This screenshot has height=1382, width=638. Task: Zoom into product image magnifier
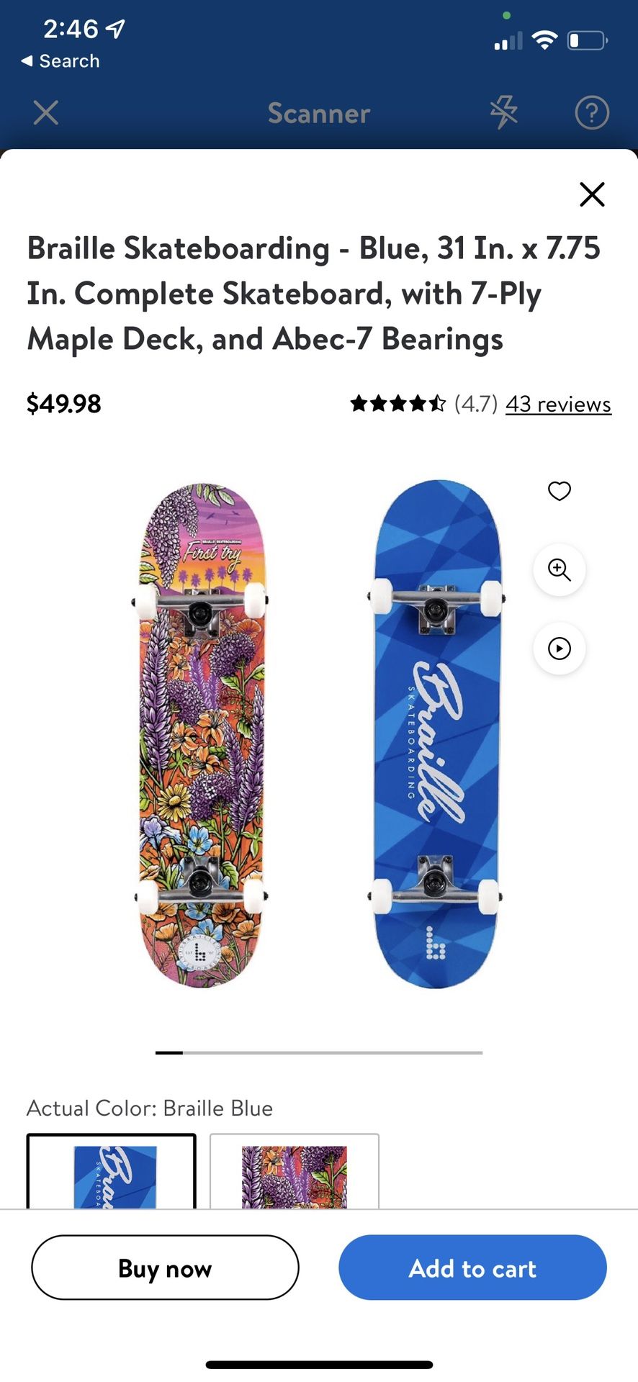click(x=560, y=569)
